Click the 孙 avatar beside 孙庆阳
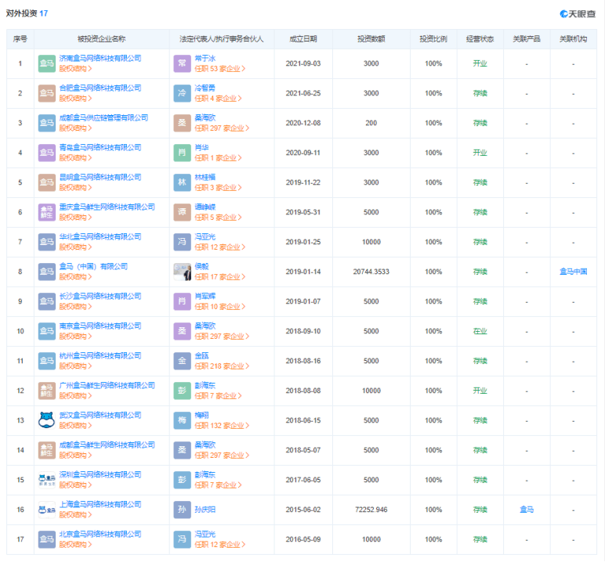The width and height of the screenshot is (605, 562). tap(182, 510)
